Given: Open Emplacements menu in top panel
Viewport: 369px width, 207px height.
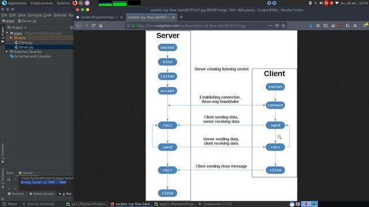Looking at the screenshot, I should (x=42, y=3).
